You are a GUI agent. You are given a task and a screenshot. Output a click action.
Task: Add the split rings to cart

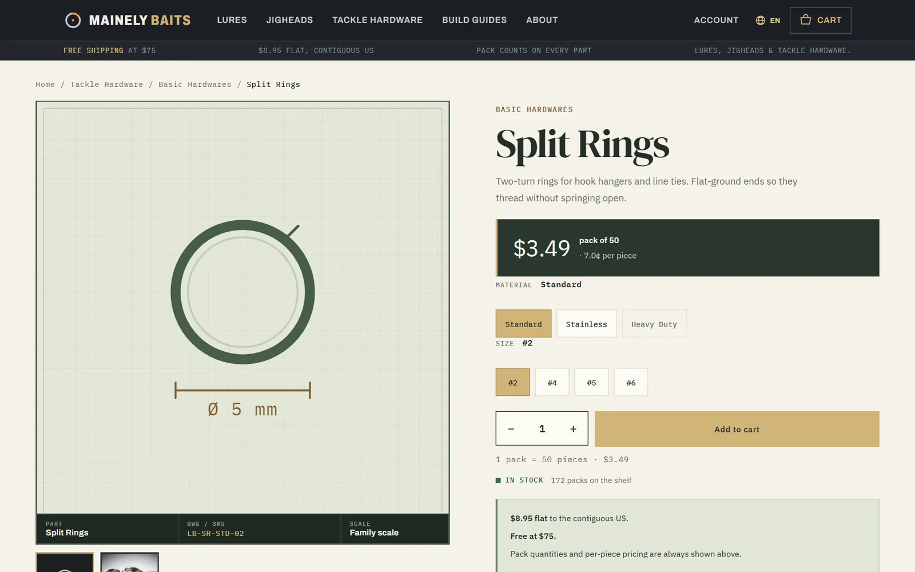coord(737,429)
